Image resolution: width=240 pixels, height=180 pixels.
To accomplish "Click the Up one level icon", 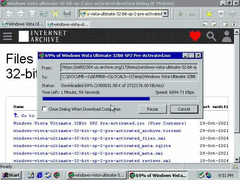I will click(x=192, y=14).
